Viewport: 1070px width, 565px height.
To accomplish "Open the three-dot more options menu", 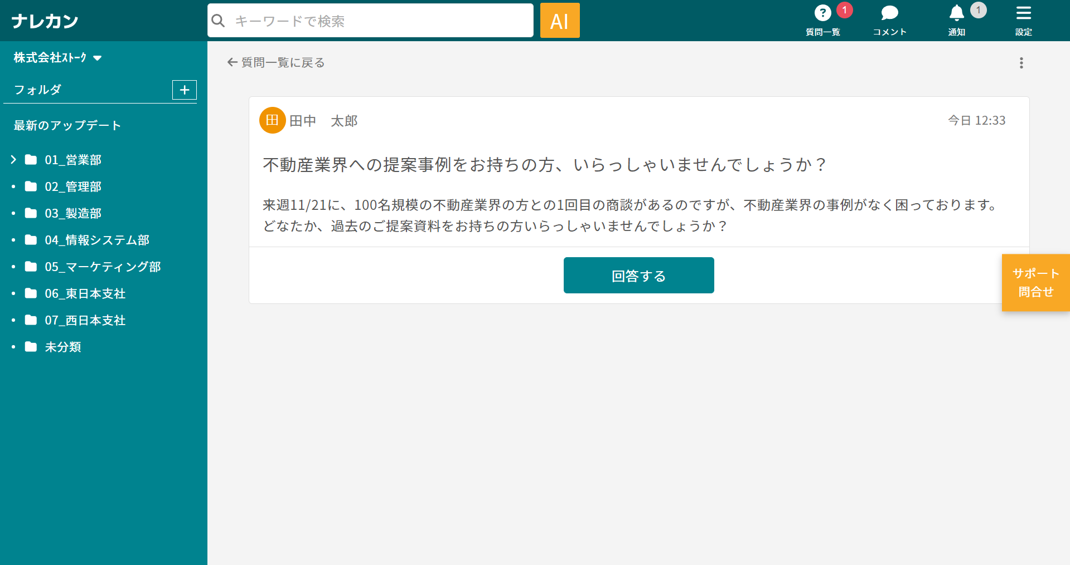I will (1021, 63).
